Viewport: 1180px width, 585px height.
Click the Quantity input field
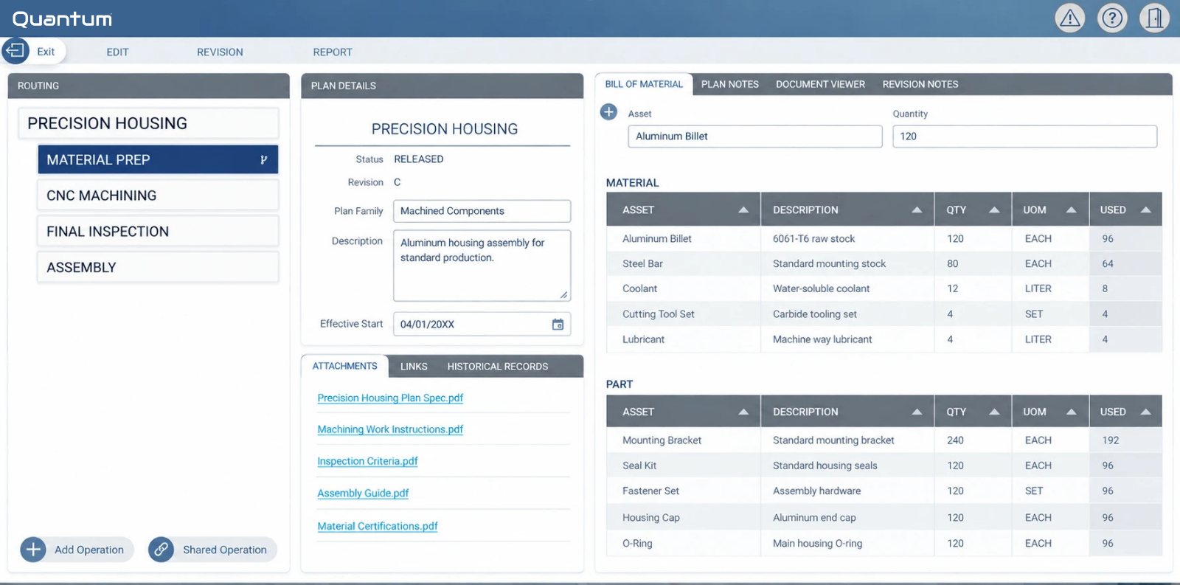[x=1024, y=136]
